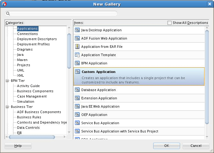
Task: Click the BPM Application icon
Action: point(77,63)
